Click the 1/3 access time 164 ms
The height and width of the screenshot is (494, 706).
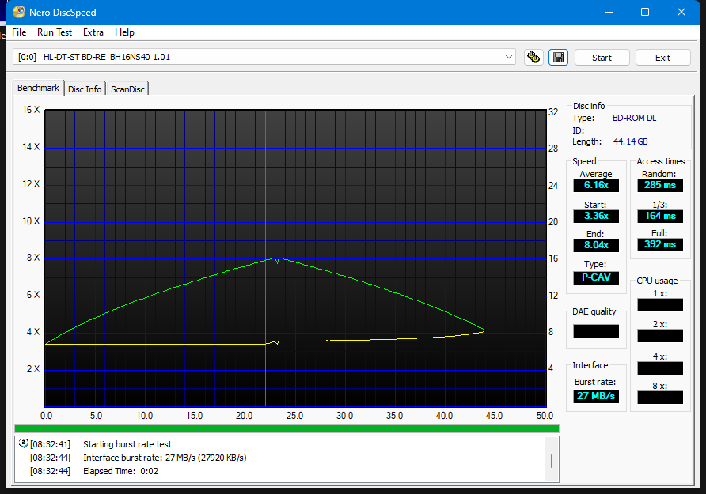660,216
